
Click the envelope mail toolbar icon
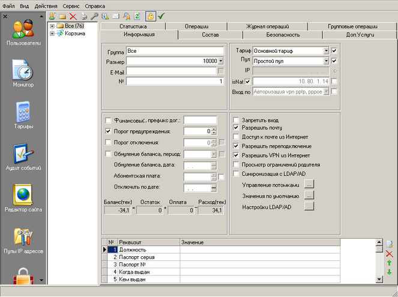pyautogui.click(x=116, y=16)
